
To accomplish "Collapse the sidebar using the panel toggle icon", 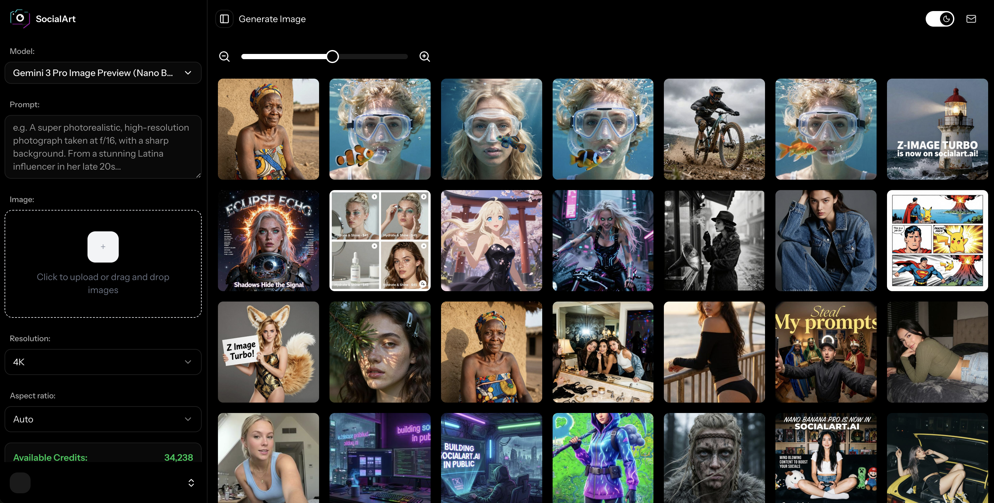I will coord(224,19).
